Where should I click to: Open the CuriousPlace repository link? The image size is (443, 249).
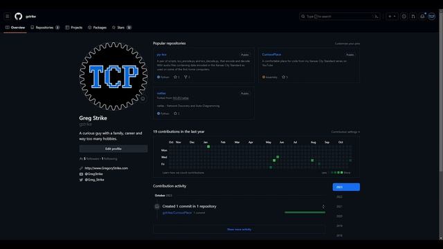pos(271,55)
